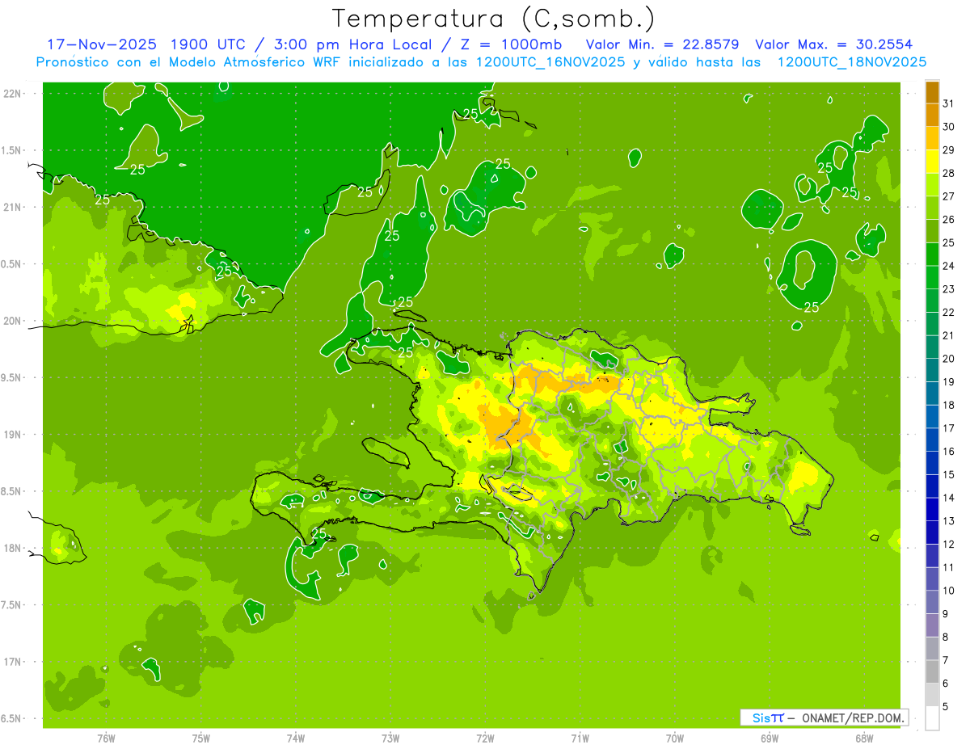Click the '17N' latitude axis label
970x749 pixels.
[x=12, y=662]
